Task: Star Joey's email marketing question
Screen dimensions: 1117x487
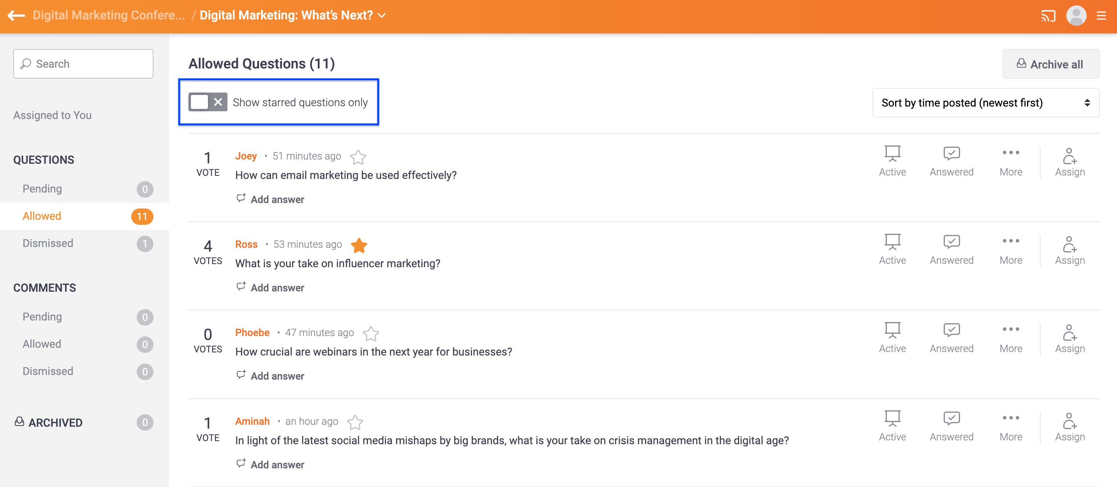Action: click(x=358, y=157)
